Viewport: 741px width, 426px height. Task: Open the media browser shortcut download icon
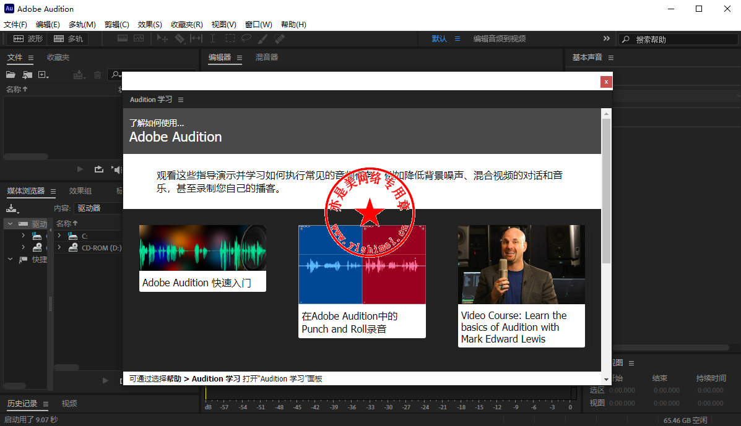click(x=12, y=208)
